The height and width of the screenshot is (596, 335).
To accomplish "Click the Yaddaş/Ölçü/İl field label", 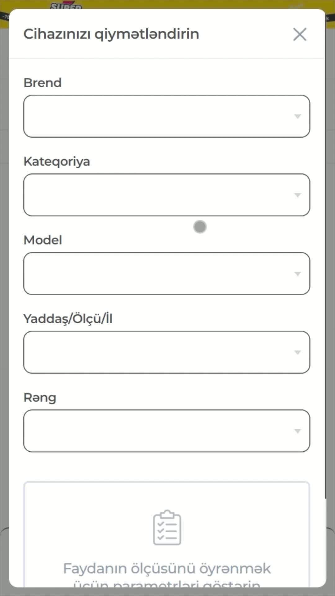I will [x=68, y=318].
